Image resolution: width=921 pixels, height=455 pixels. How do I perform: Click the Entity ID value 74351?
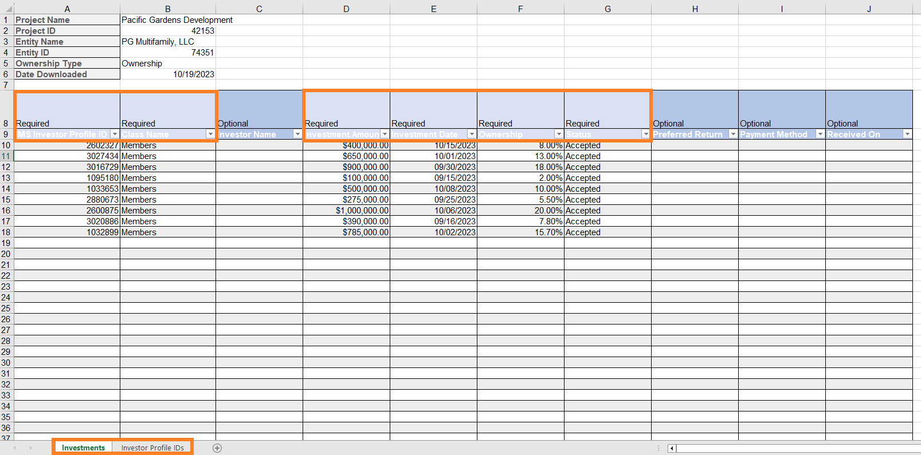pos(168,53)
